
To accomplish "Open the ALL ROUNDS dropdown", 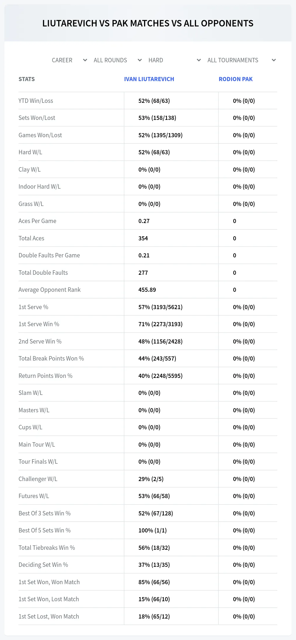I will [x=118, y=60].
